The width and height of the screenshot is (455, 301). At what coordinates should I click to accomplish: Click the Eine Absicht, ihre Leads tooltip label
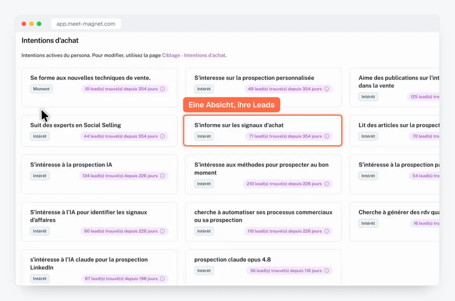(231, 105)
